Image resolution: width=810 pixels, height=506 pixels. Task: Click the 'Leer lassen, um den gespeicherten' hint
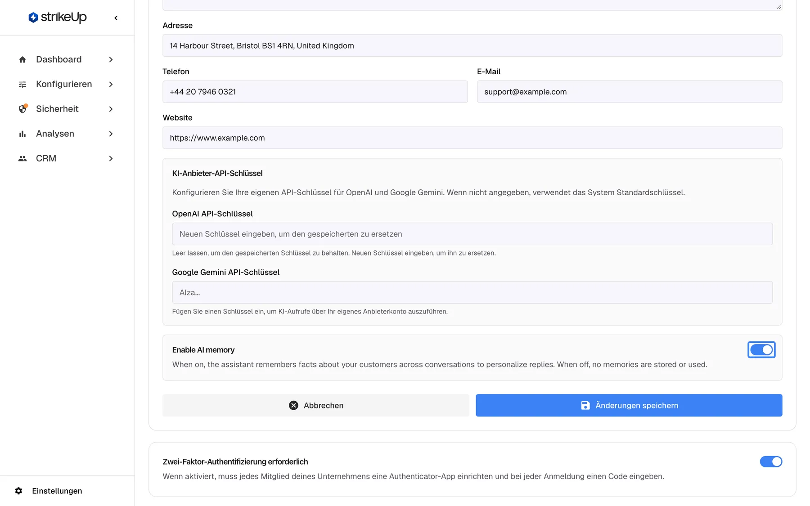tap(334, 253)
